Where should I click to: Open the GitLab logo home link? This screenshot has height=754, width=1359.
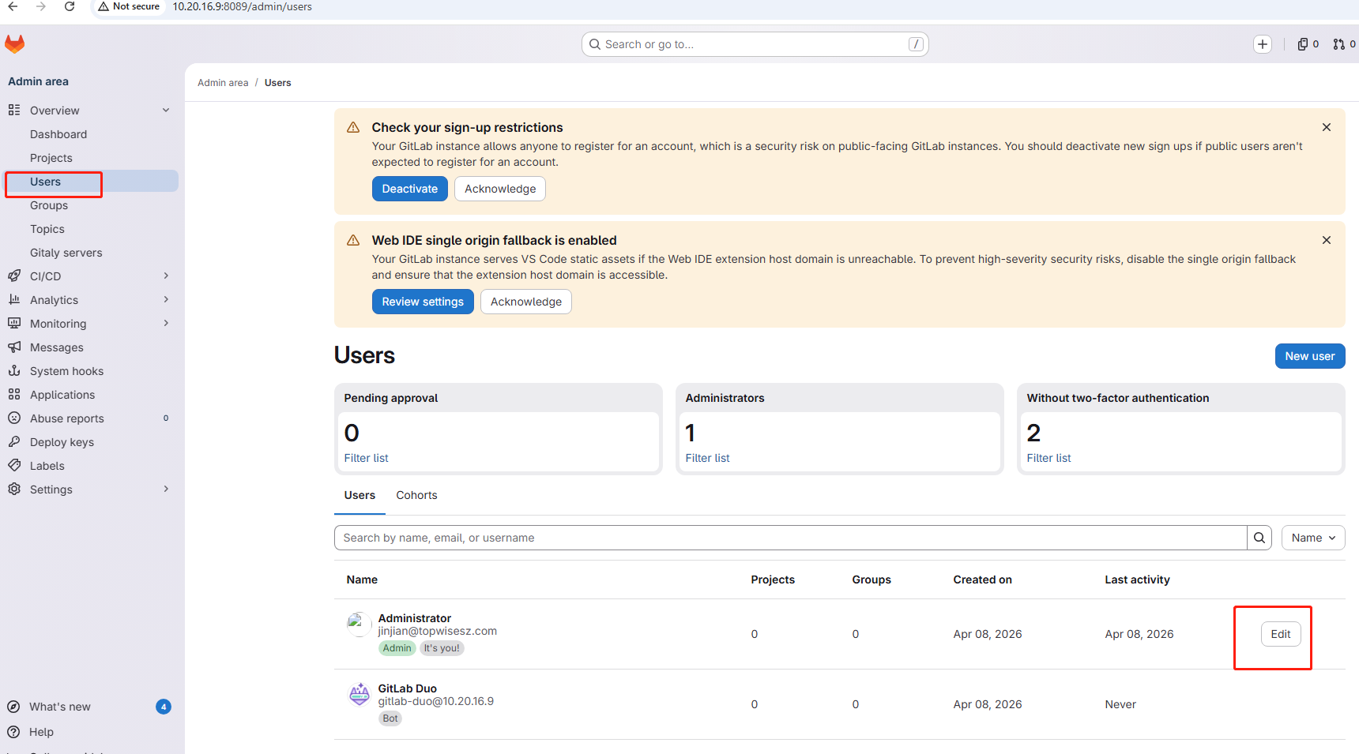[15, 44]
